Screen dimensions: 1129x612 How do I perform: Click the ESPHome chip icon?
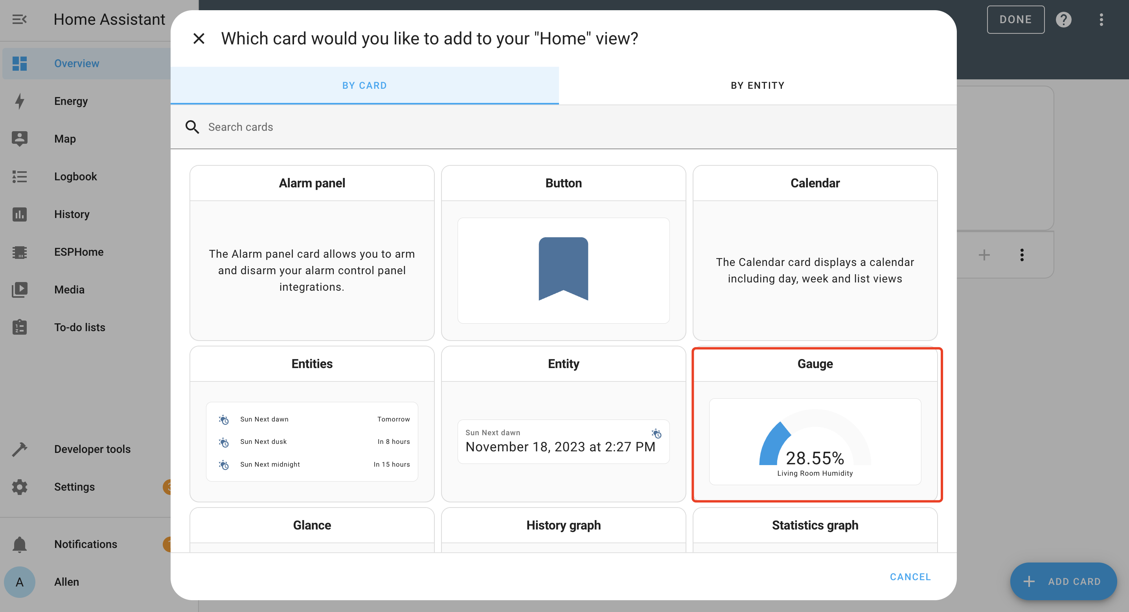(x=19, y=252)
